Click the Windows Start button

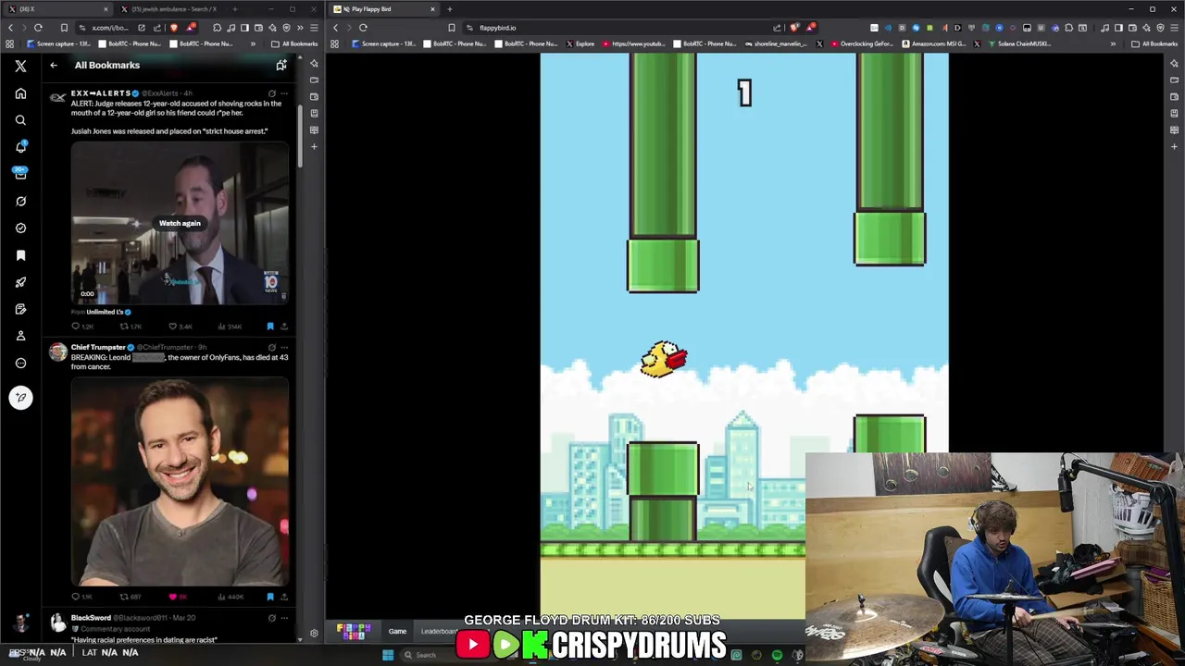click(x=388, y=655)
